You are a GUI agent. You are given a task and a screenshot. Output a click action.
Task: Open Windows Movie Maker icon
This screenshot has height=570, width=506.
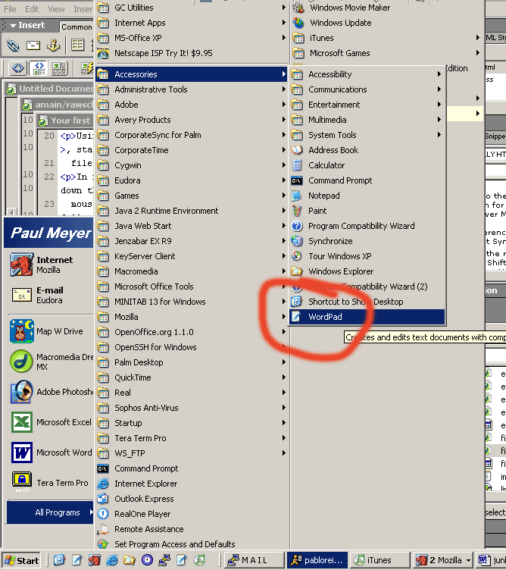298,8
